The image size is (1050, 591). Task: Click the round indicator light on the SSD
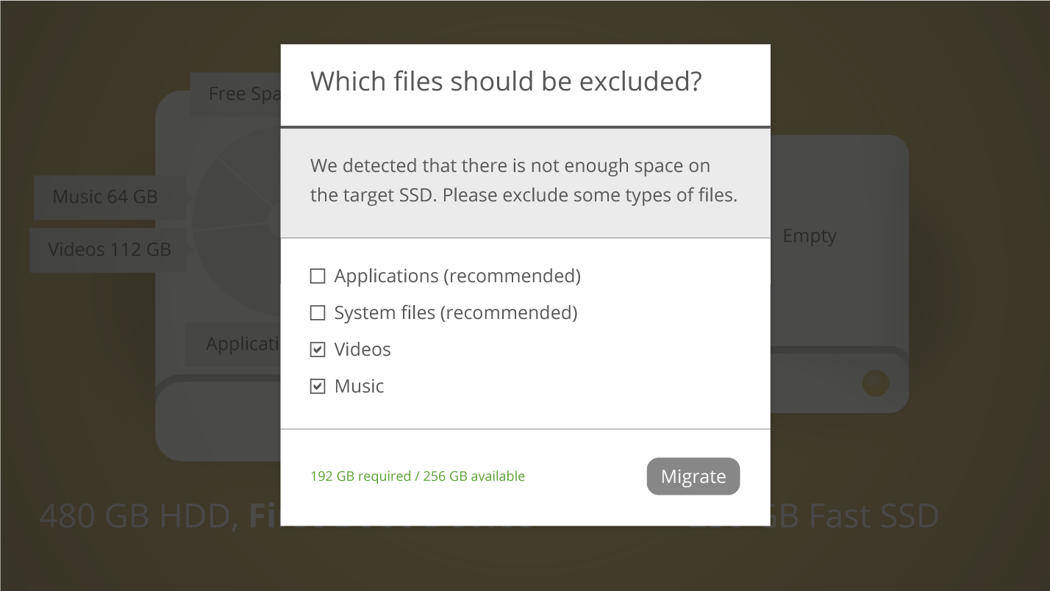coord(875,383)
